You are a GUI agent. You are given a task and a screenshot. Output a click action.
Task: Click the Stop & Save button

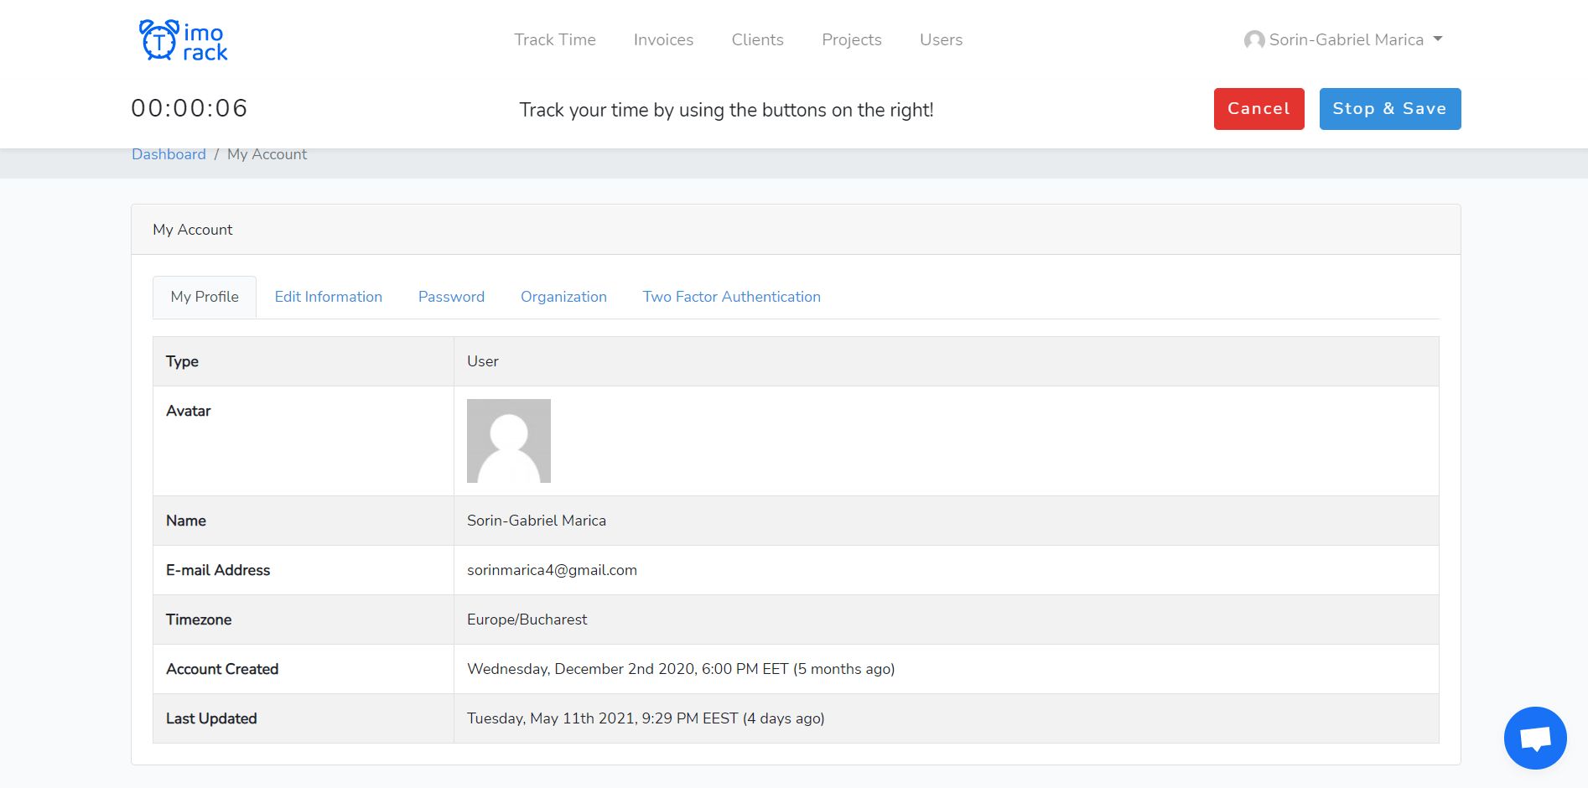pos(1389,108)
